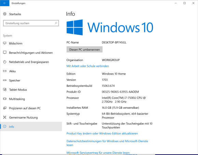Select the Akku battery icon
This screenshot has height=155, width=198.
tap(5, 71)
